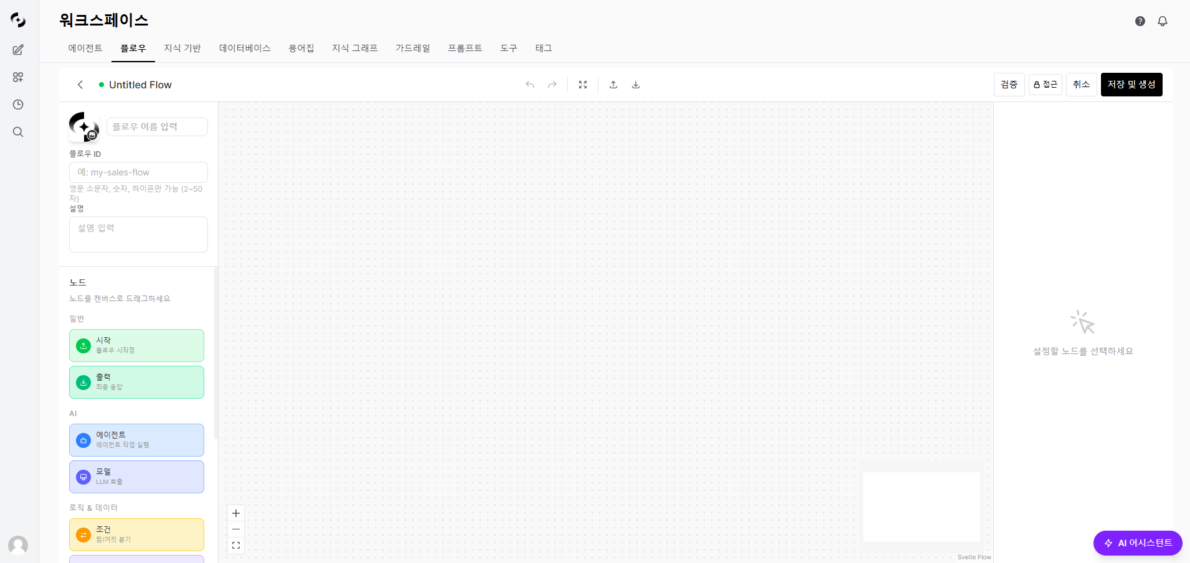Click the 검증 button
1190x563 pixels.
coord(1009,85)
